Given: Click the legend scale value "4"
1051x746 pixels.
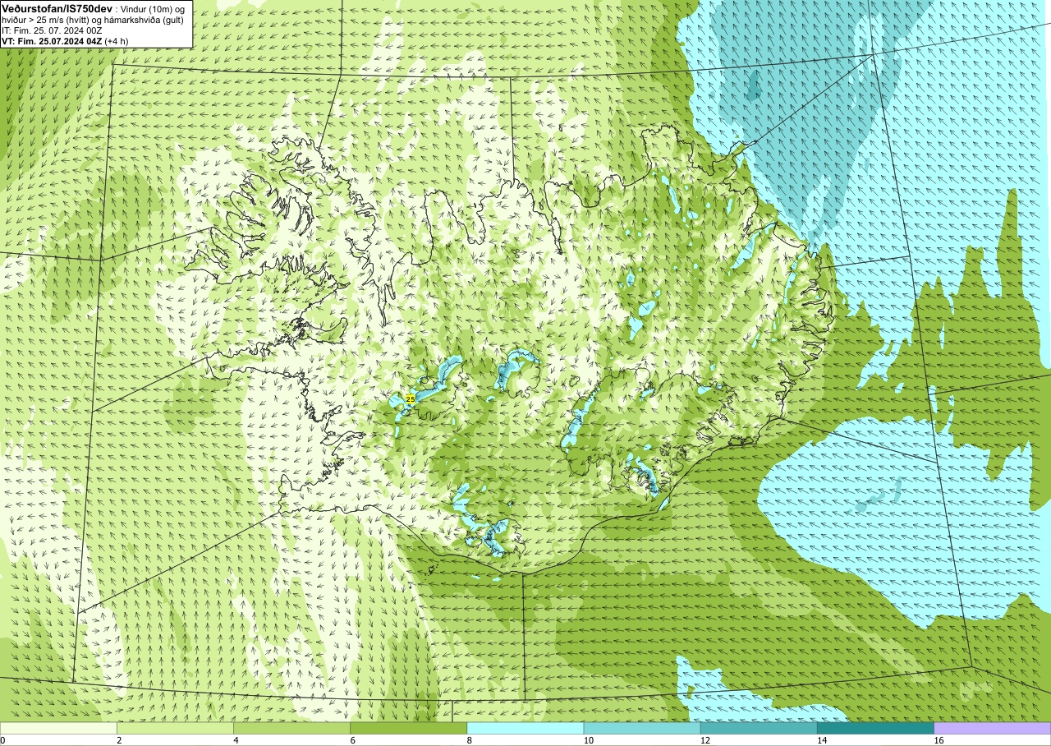Looking at the screenshot, I should [236, 740].
